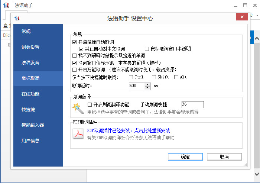Enable the Ctrl hotkey checkbox
This screenshot has height=184, width=260.
coord(131,77)
